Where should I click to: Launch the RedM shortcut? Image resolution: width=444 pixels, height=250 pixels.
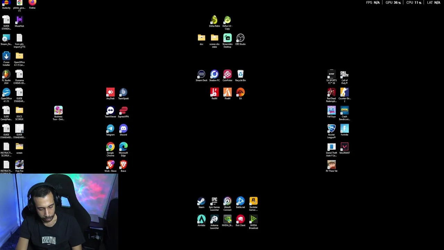tap(214, 94)
